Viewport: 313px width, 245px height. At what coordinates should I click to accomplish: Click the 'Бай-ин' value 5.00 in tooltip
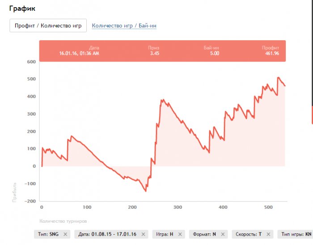coord(214,54)
